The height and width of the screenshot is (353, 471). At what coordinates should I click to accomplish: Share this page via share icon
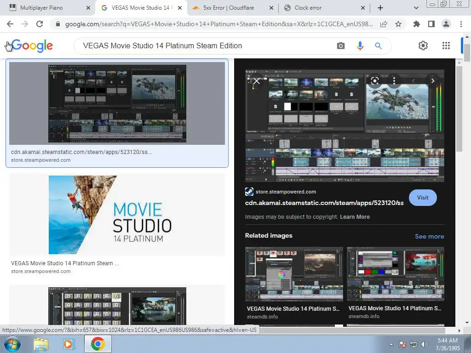tap(384, 24)
